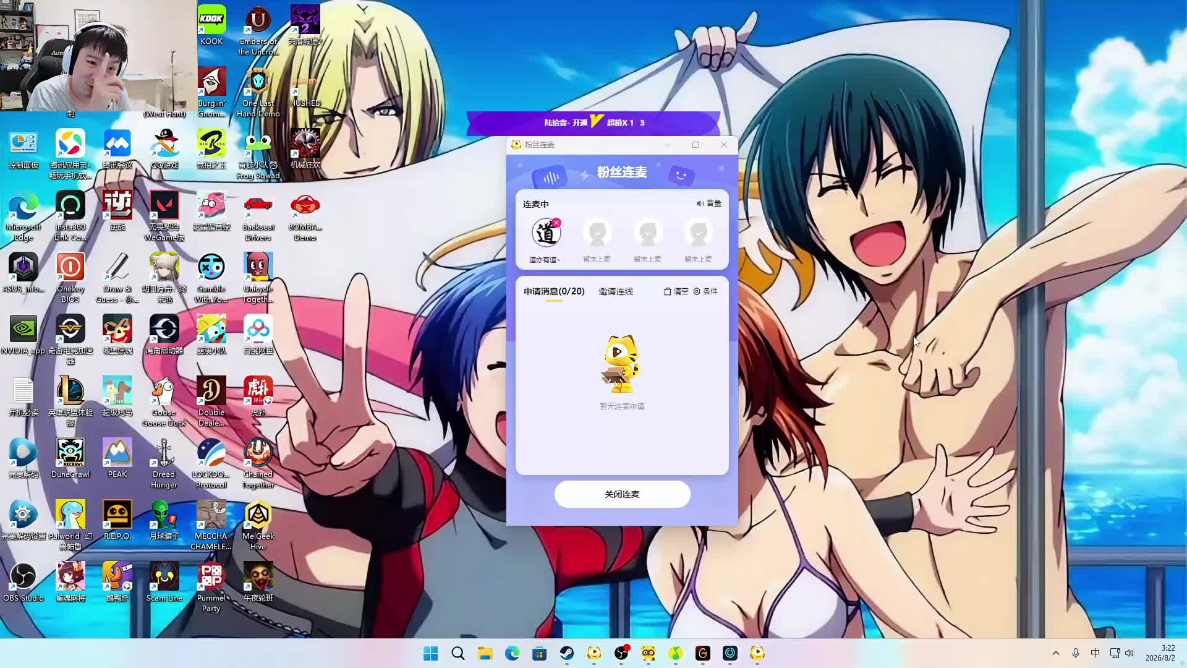
Task: Switch to the 申请消息(0/20) tab
Action: pyautogui.click(x=554, y=291)
